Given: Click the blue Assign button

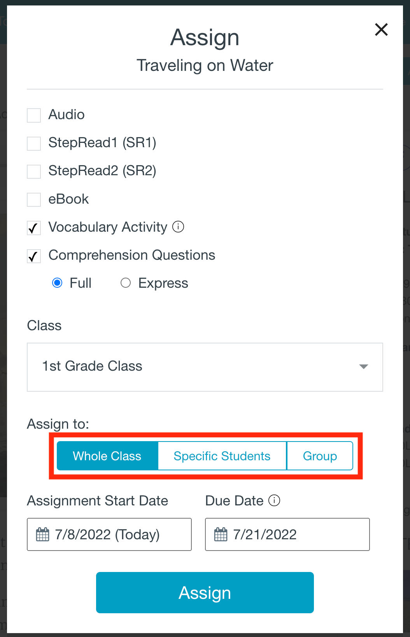Looking at the screenshot, I should (205, 593).
